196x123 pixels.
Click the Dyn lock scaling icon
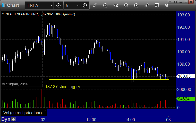coord(13,119)
